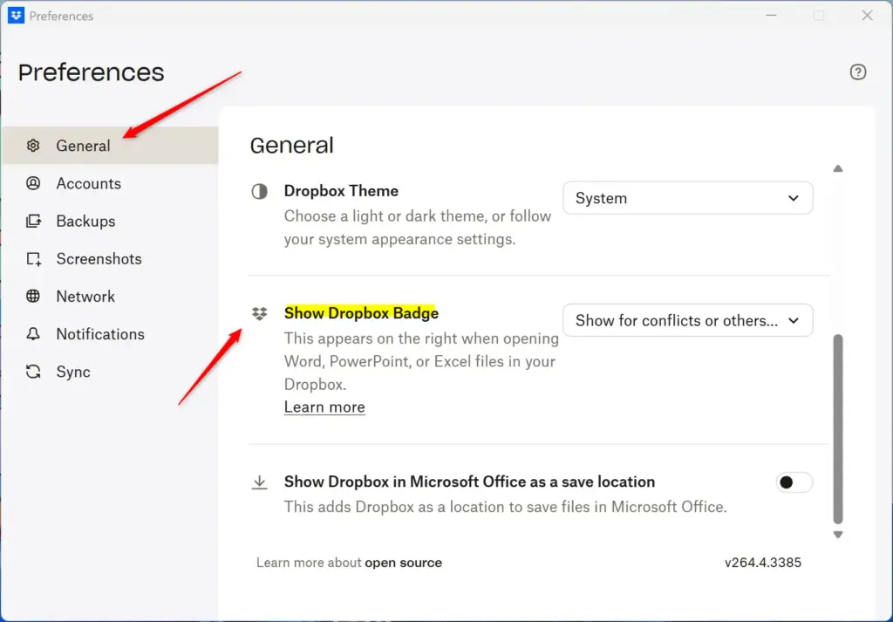Minimize the Preferences window
893x622 pixels.
pyautogui.click(x=771, y=16)
